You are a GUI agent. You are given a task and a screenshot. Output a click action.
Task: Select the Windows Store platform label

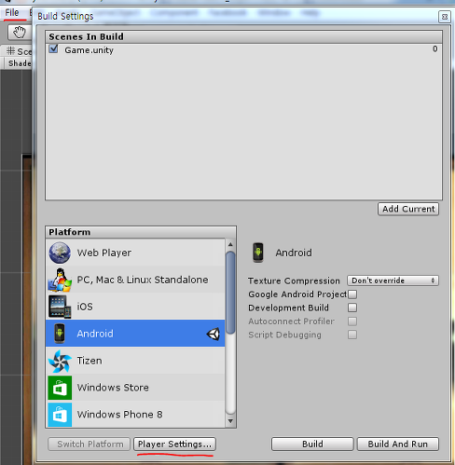(113, 388)
